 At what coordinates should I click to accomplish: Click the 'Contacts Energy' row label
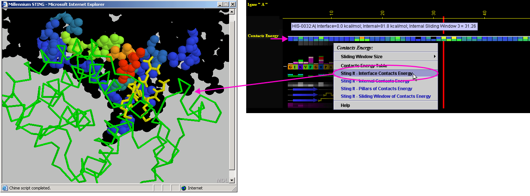tap(263, 36)
